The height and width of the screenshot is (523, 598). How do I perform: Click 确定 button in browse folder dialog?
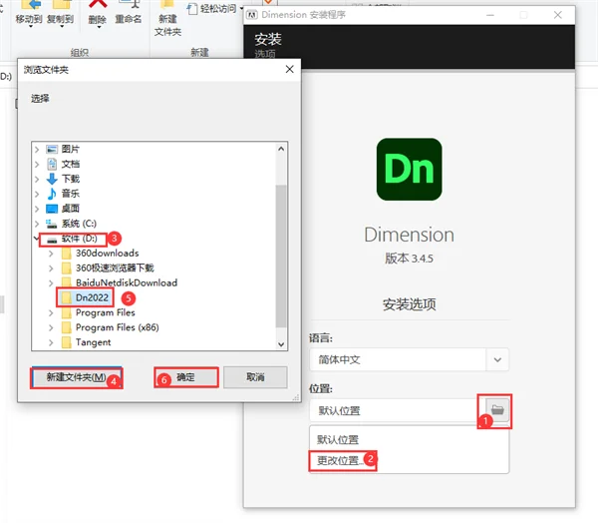click(186, 377)
